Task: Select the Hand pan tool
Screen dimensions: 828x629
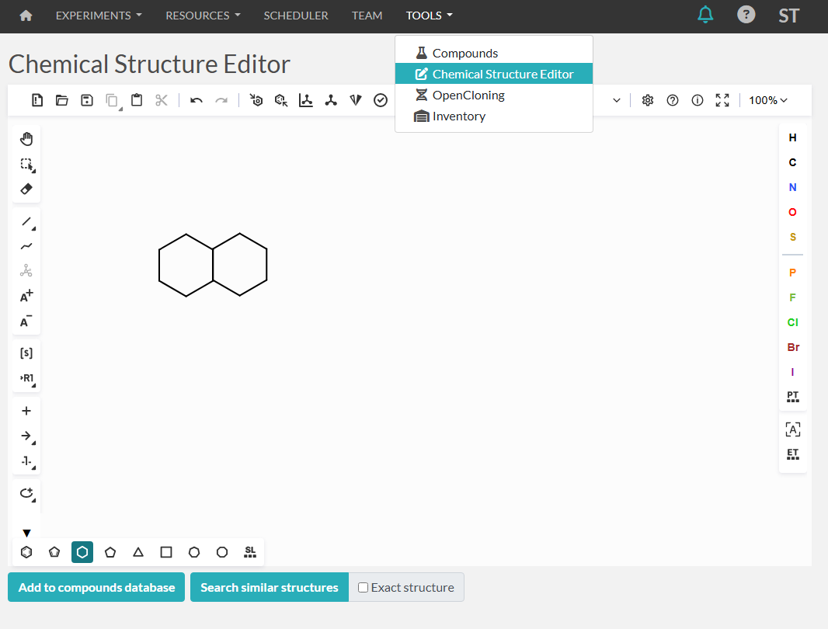Action: coord(26,139)
